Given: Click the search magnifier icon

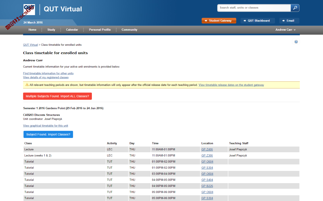Looking at the screenshot, I should [295, 8].
